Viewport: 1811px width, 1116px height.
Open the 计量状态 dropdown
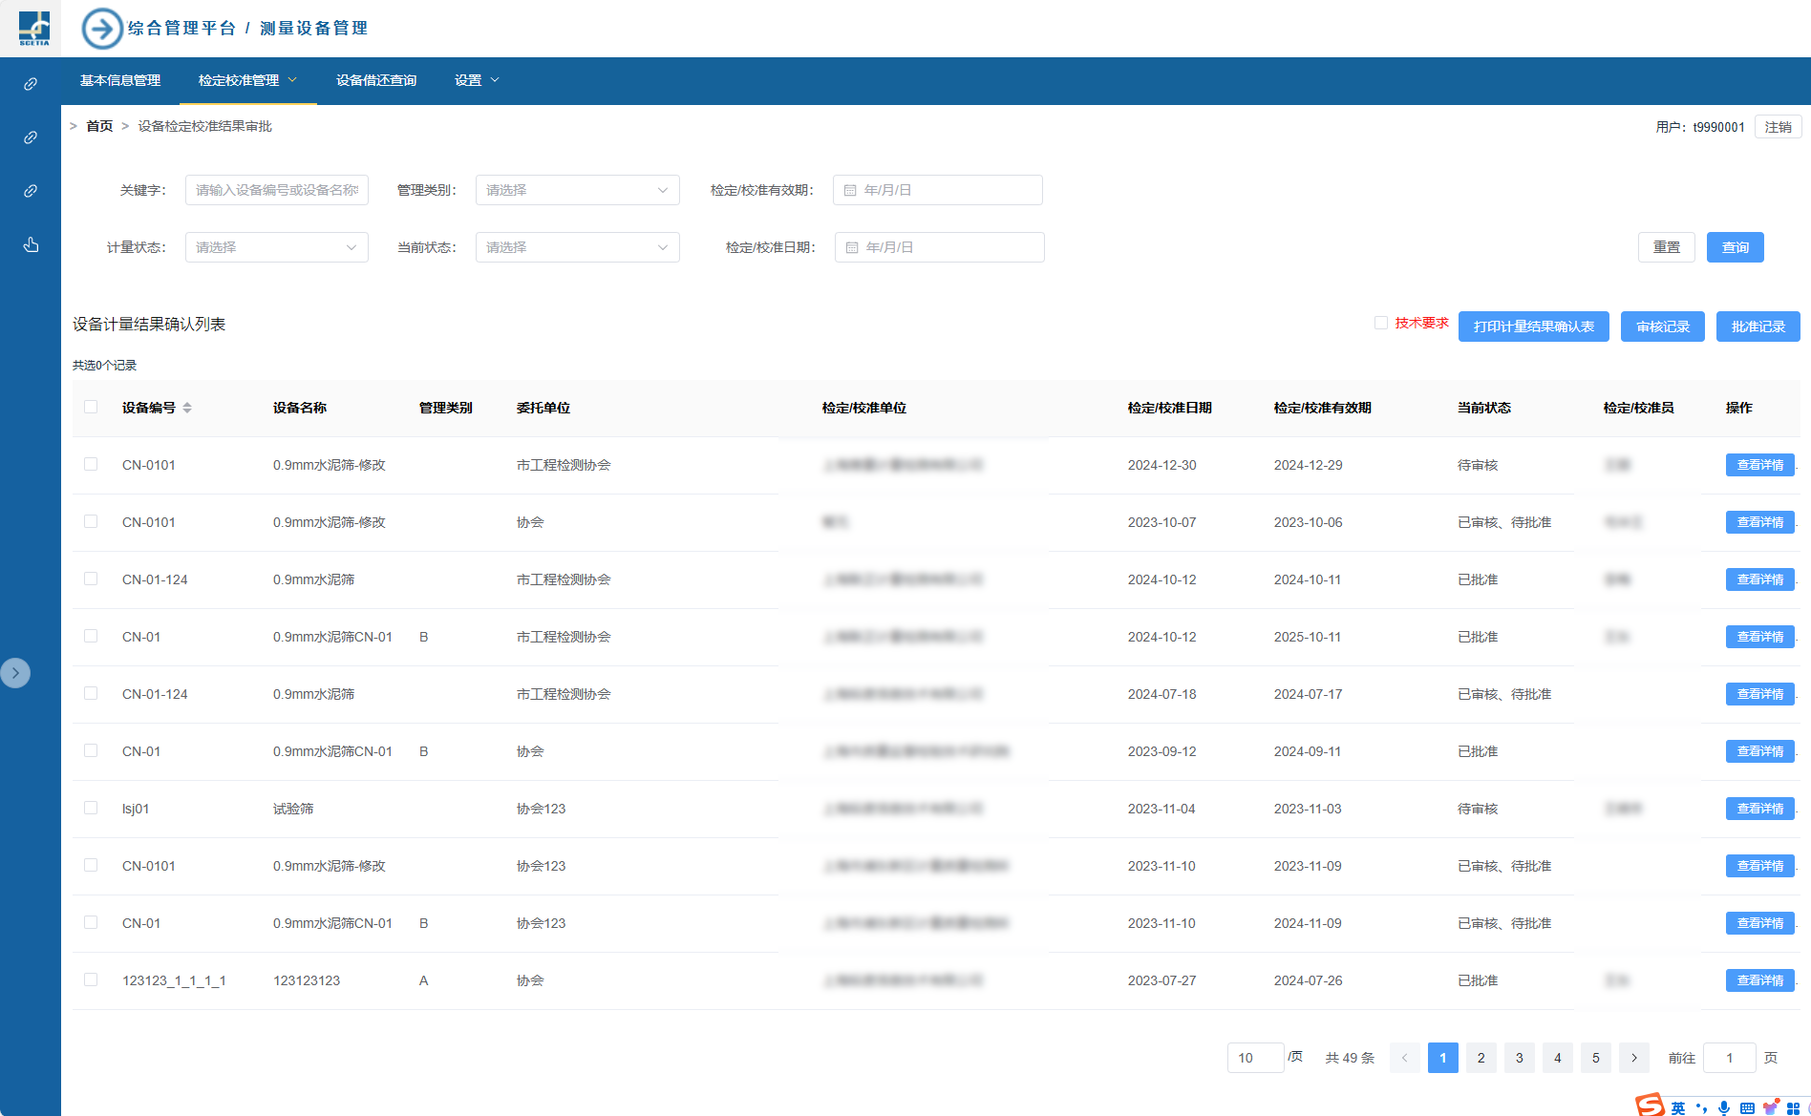point(276,247)
